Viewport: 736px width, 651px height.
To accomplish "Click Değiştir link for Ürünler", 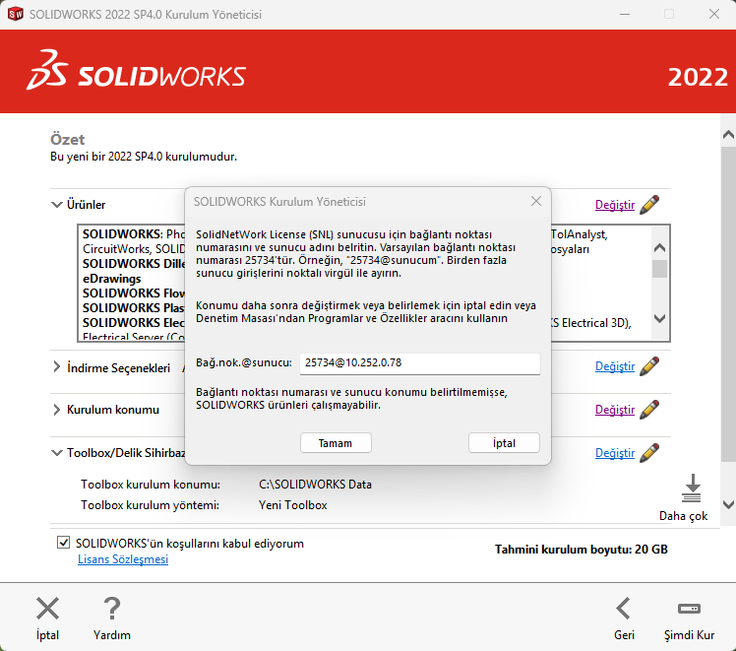I will click(x=614, y=205).
